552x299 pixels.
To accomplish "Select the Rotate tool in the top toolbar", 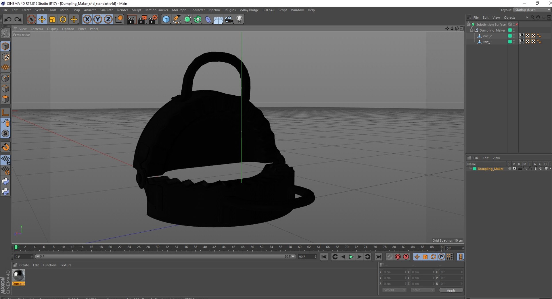I will coord(63,20).
